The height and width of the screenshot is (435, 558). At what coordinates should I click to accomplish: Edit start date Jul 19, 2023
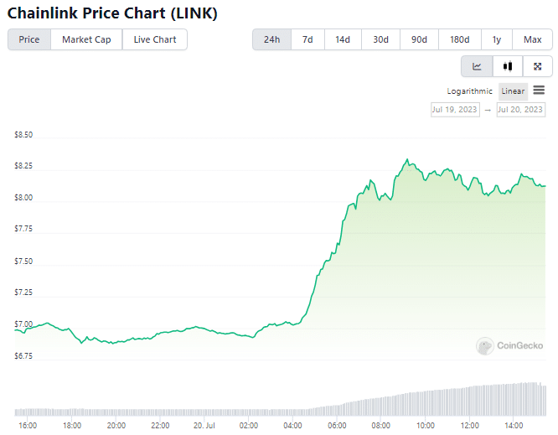click(x=455, y=110)
